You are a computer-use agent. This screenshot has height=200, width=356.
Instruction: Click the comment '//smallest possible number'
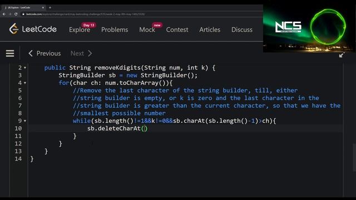(x=119, y=113)
